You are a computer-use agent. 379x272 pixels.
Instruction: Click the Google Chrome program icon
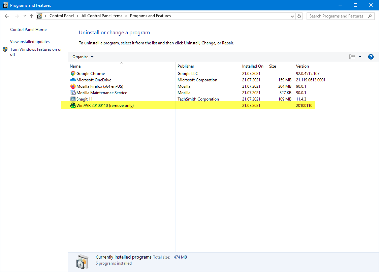tap(73, 73)
